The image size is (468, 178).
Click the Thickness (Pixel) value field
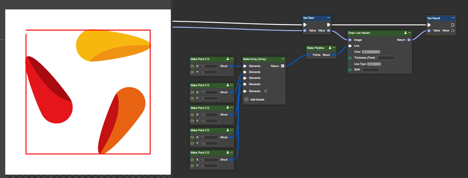(385, 58)
